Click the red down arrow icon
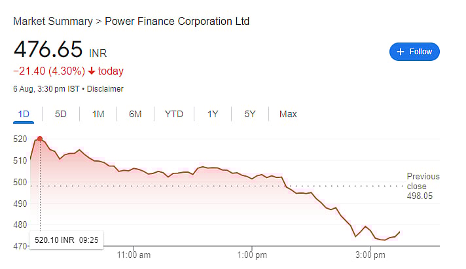This screenshot has width=466, height=269. [91, 71]
